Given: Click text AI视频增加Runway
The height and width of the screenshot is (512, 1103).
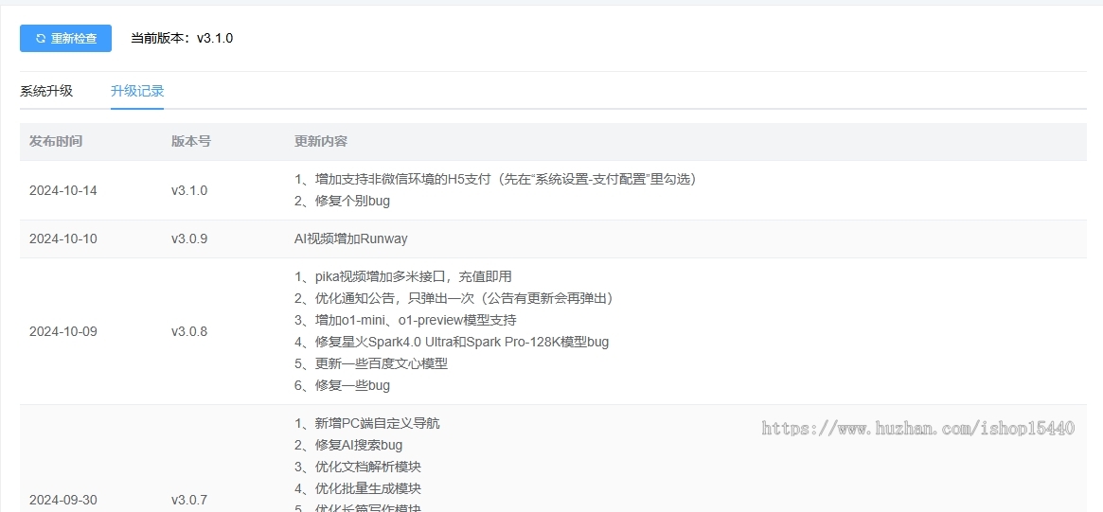Looking at the screenshot, I should coord(351,239).
